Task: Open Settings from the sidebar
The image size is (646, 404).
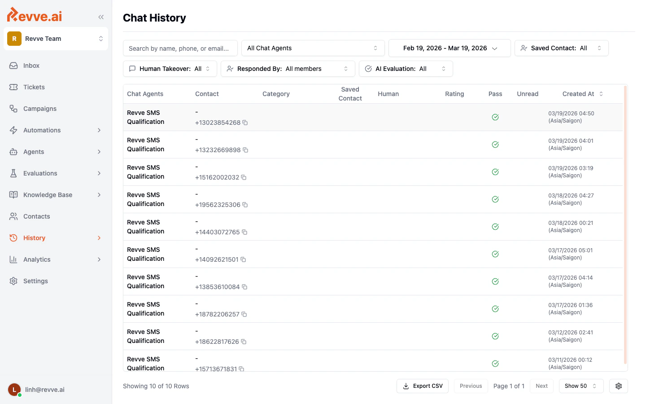Action: [x=35, y=281]
